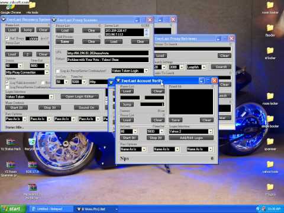284x213 pixels.
Task: Open the first Pass As Is dropdown
Action: click(x=25, y=119)
